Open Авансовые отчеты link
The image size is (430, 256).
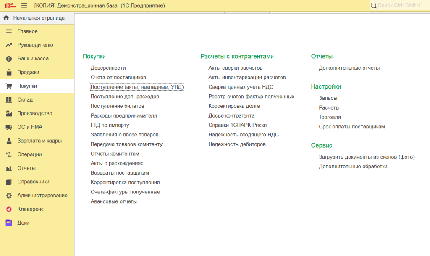point(113,201)
